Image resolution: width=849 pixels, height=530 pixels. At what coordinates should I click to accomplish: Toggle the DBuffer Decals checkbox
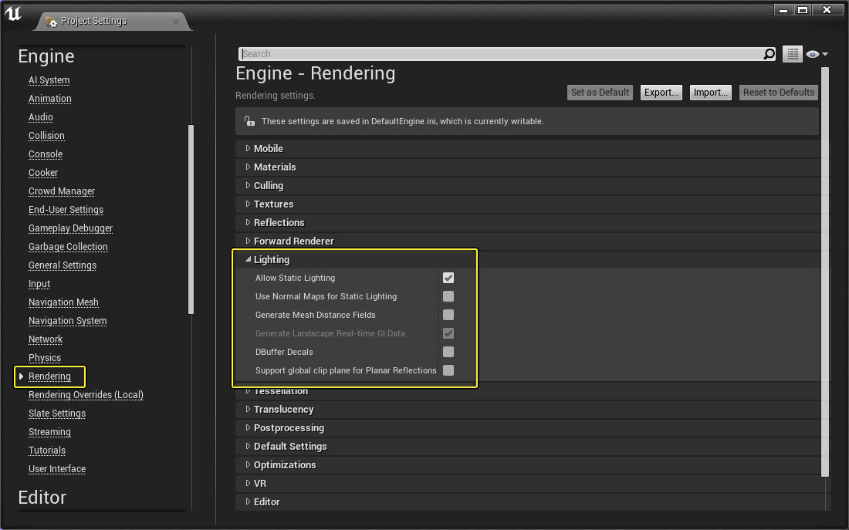[448, 352]
